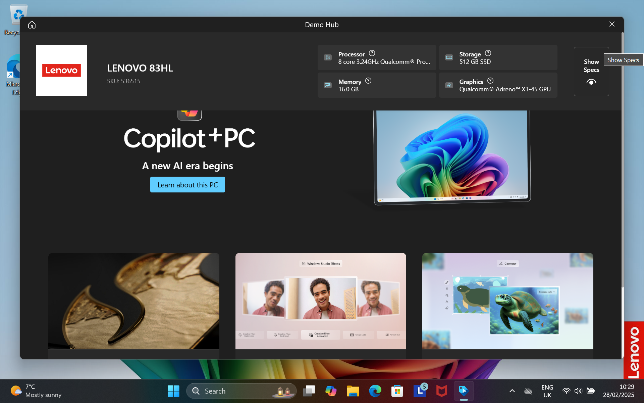The image size is (644, 403).
Task: Open clock and date 10:29
Action: tap(619, 391)
